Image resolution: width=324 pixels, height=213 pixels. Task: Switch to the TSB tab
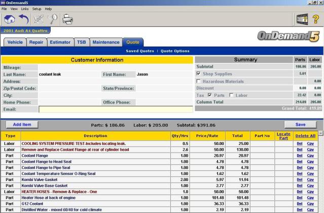tap(82, 42)
